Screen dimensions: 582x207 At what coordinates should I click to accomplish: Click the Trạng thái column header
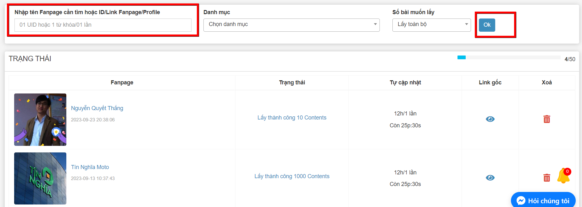[292, 82]
